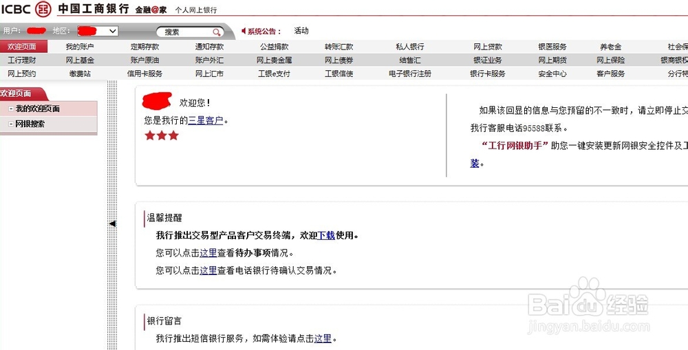Viewport: 688px width, 350px height.
Task: Open the 网上基金 menu
Action: (80, 60)
